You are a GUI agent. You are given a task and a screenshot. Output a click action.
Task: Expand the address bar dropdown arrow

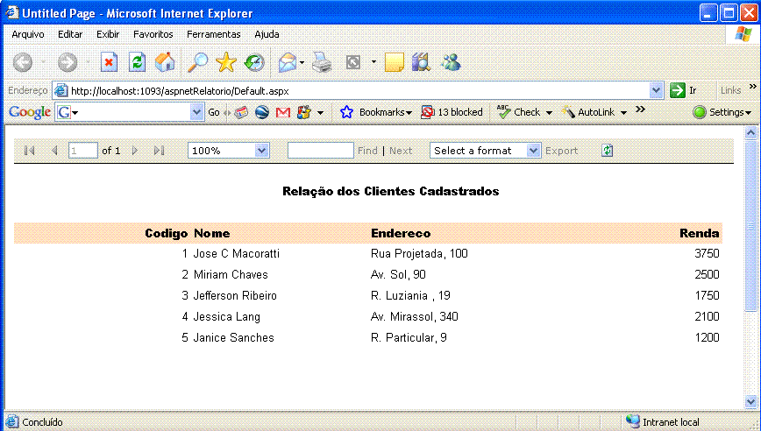click(656, 90)
